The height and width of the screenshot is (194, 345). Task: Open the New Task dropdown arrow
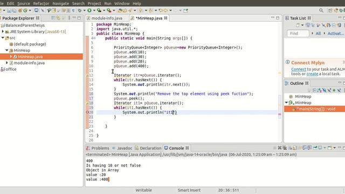[302, 25]
